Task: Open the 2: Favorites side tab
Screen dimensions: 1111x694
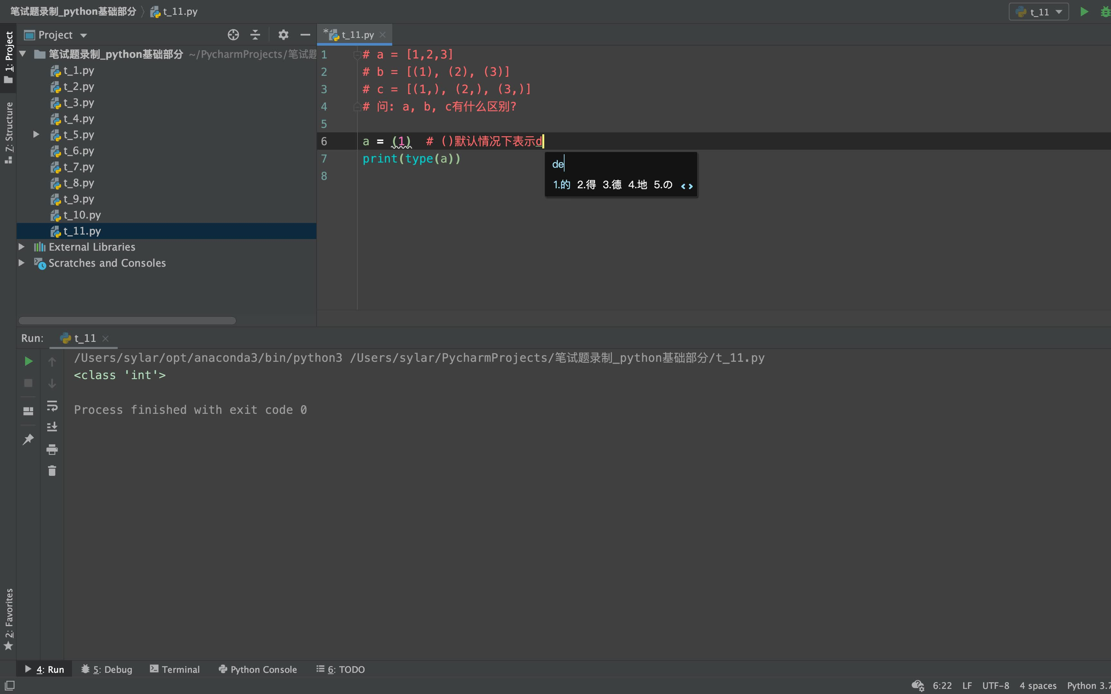Action: pyautogui.click(x=8, y=619)
